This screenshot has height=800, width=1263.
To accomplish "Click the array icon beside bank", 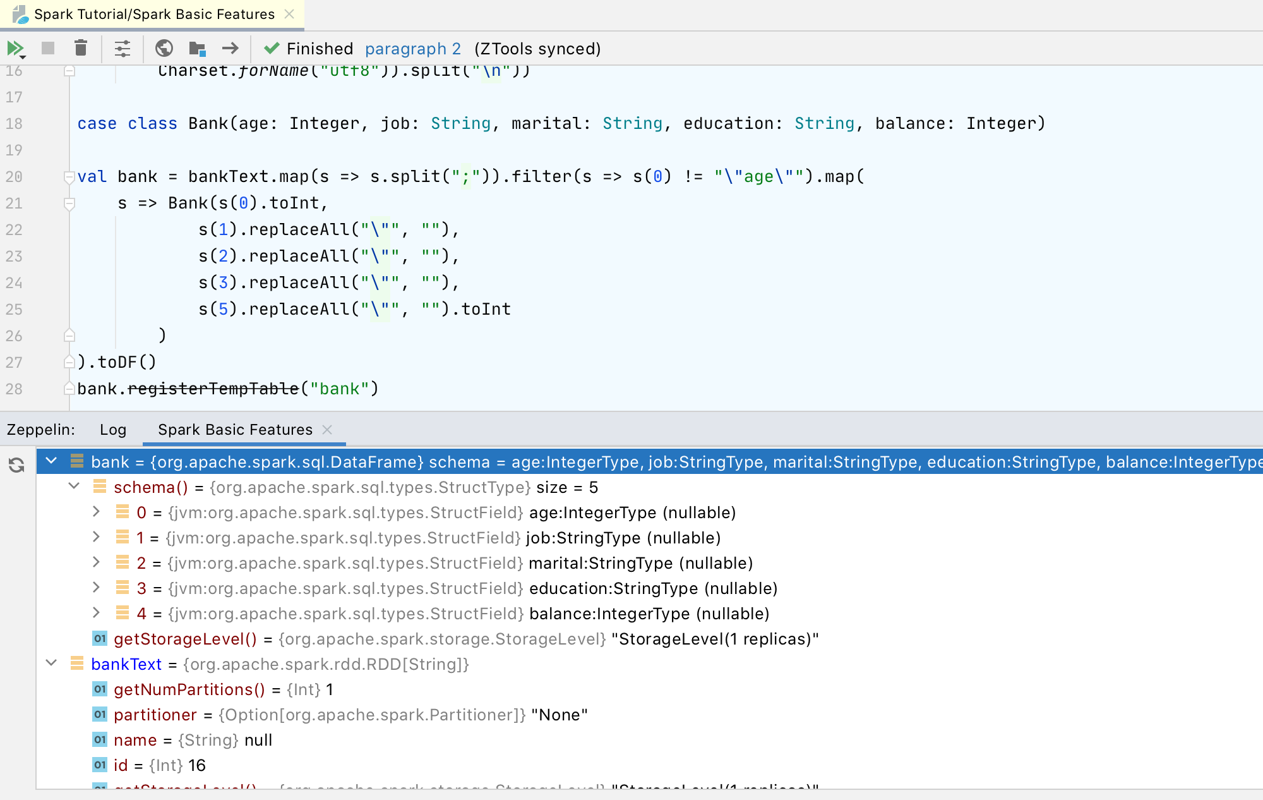I will point(76,461).
